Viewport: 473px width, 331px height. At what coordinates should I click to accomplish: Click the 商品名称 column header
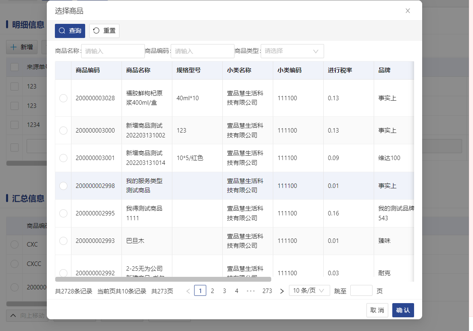pos(138,70)
